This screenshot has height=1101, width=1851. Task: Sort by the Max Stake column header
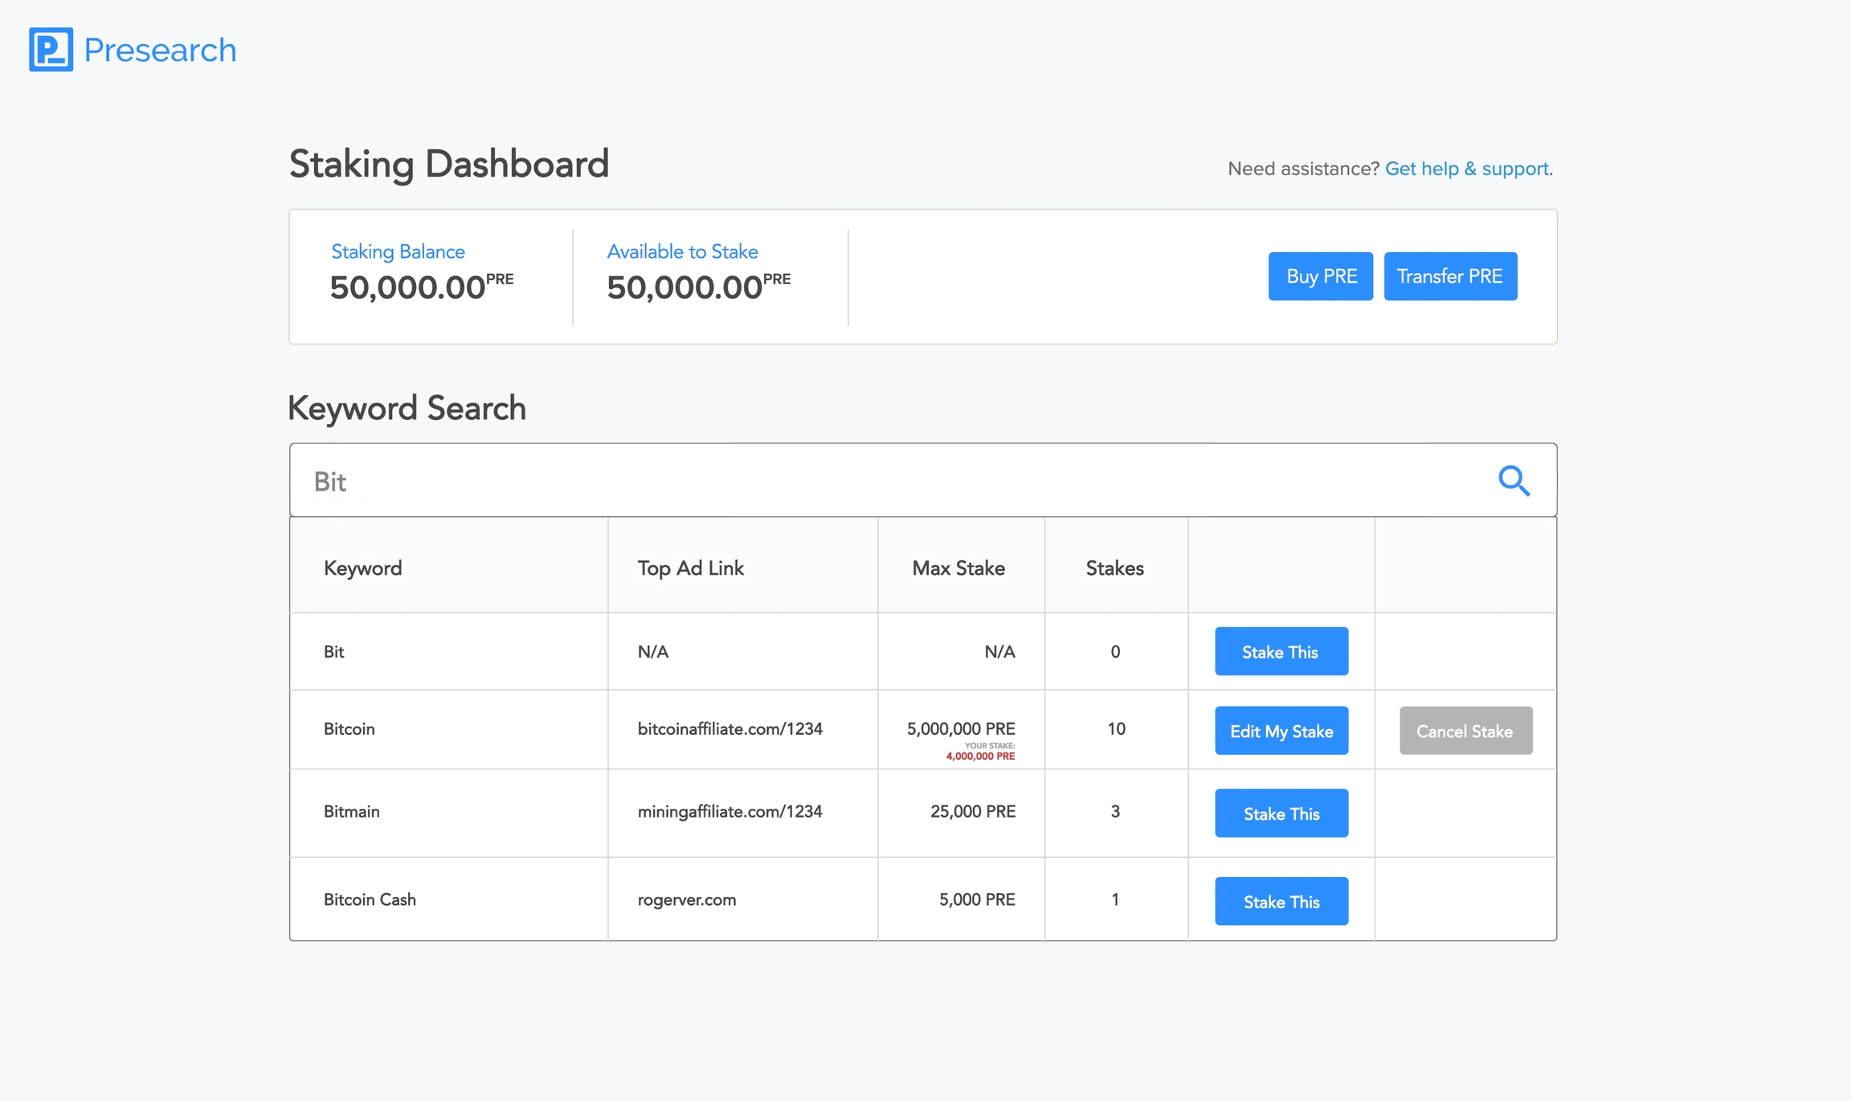pos(958,568)
